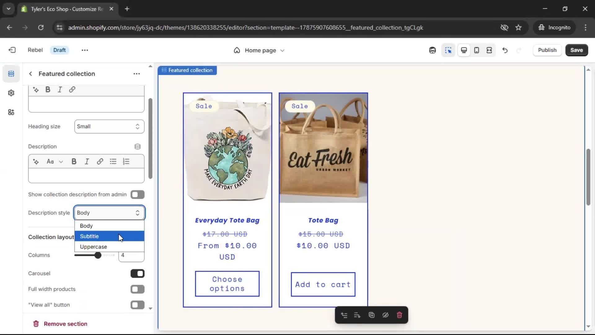The width and height of the screenshot is (595, 335).
Task: Turn on Full width products
Action: 137,289
